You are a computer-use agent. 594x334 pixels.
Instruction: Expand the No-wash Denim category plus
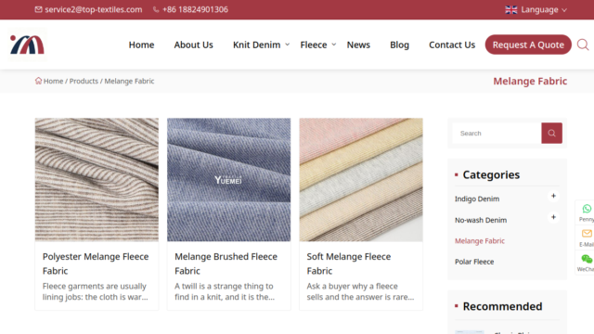[553, 217]
